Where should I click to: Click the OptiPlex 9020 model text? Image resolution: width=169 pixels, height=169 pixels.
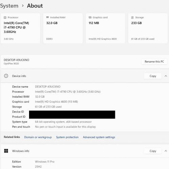tap(11, 64)
